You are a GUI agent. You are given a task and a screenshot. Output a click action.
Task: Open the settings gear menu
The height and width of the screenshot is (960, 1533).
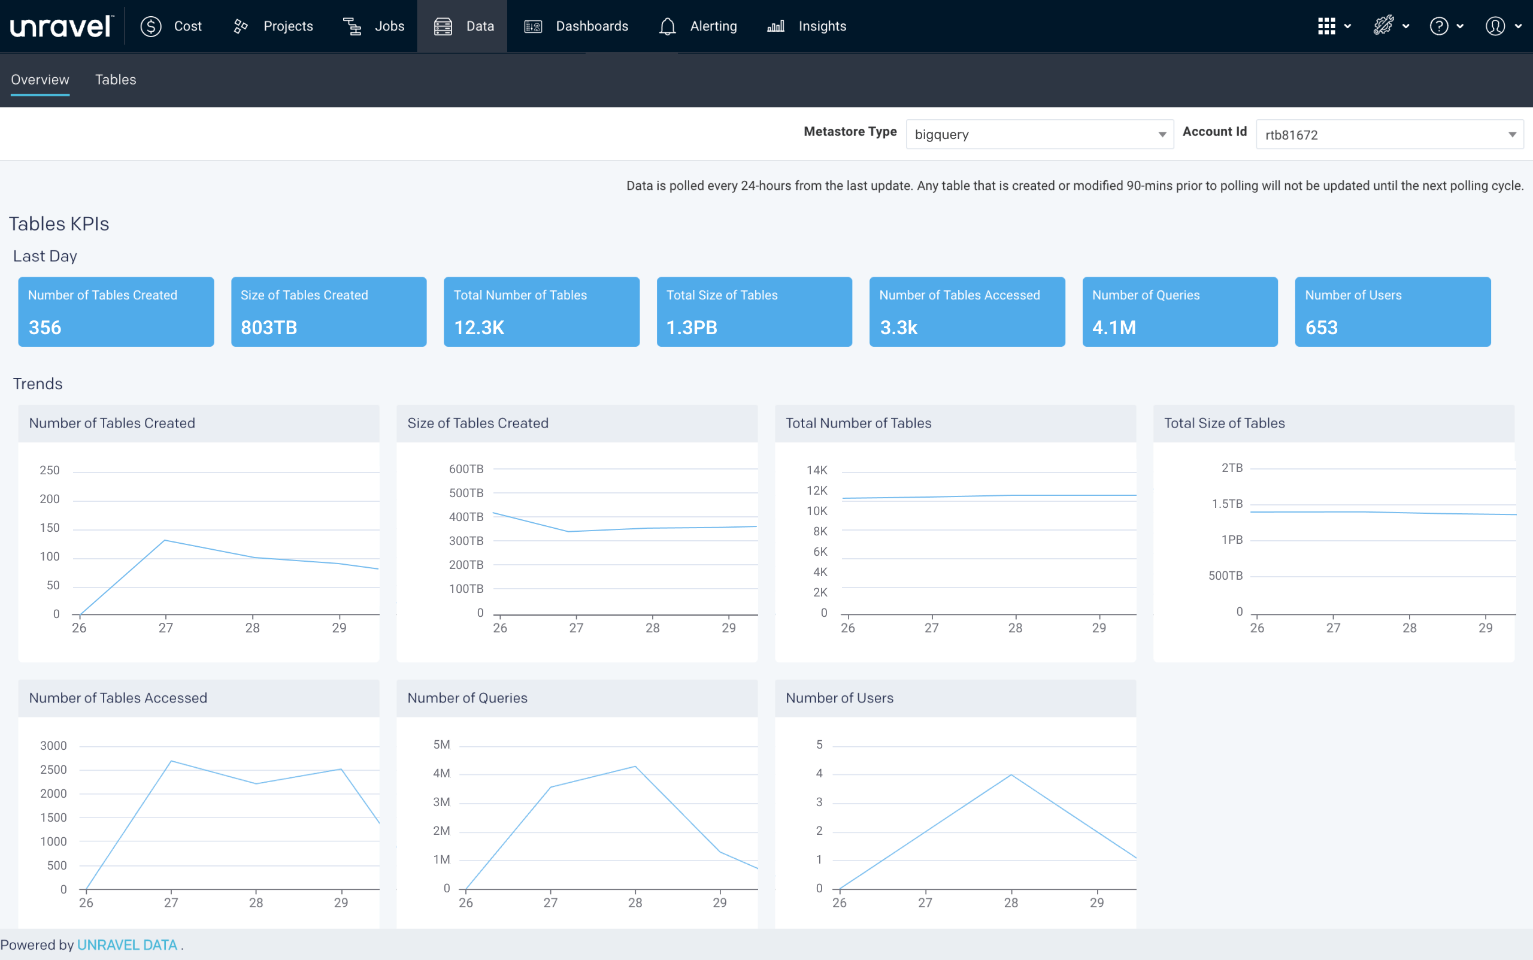pos(1383,26)
